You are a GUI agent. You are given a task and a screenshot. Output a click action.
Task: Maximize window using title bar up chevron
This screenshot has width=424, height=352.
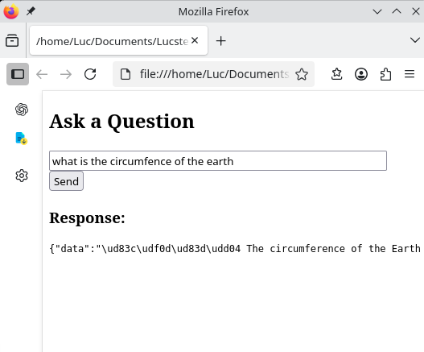[397, 11]
